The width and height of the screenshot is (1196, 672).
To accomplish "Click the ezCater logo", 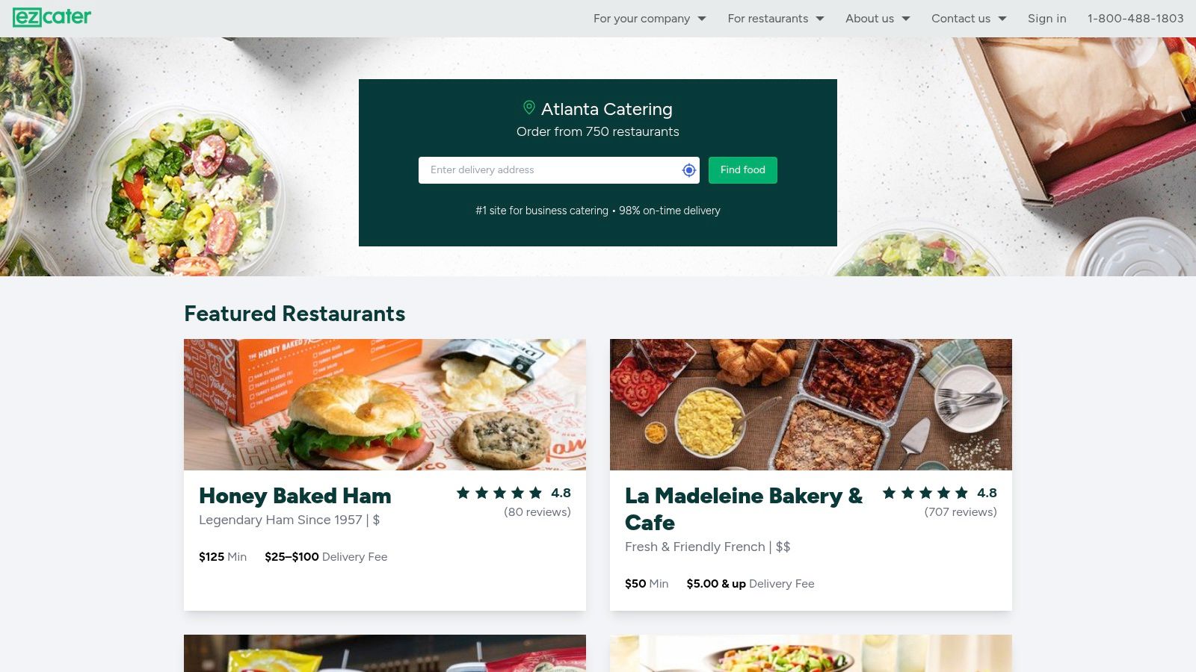I will pos(52,17).
